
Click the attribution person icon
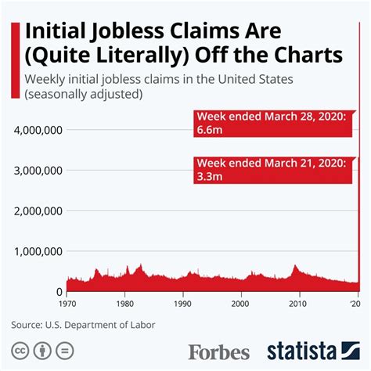tap(42, 351)
